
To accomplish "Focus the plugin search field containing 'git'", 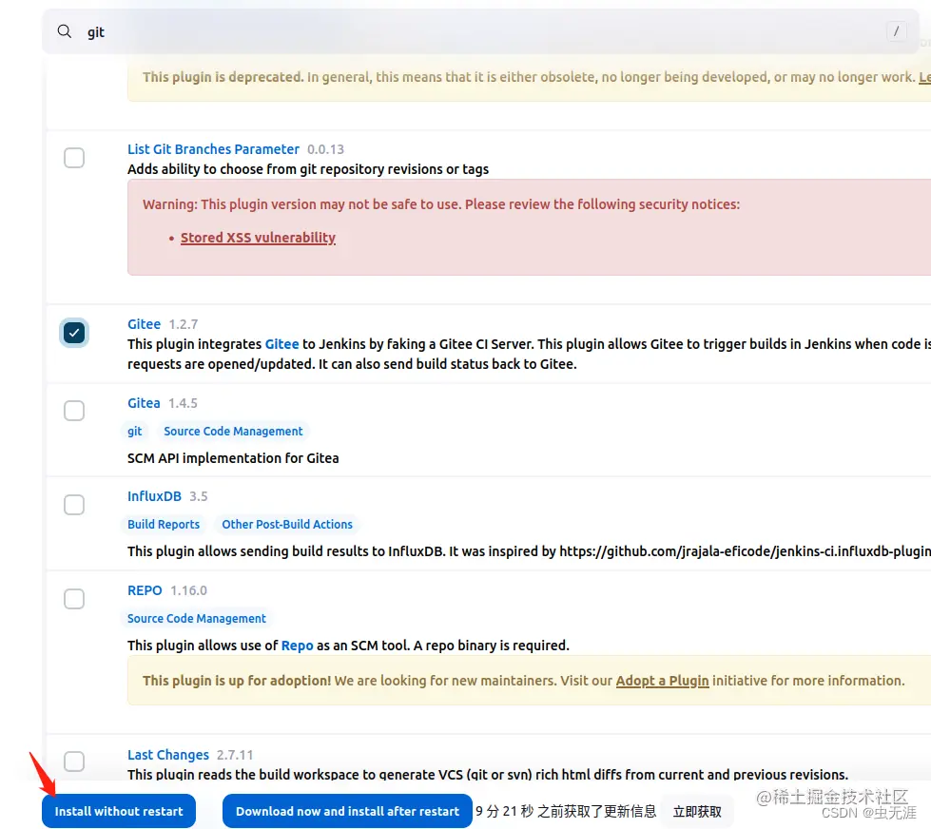I will [x=480, y=31].
